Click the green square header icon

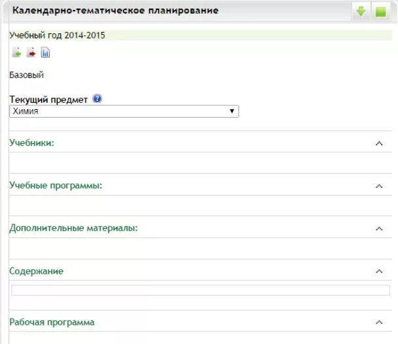pyautogui.click(x=381, y=12)
